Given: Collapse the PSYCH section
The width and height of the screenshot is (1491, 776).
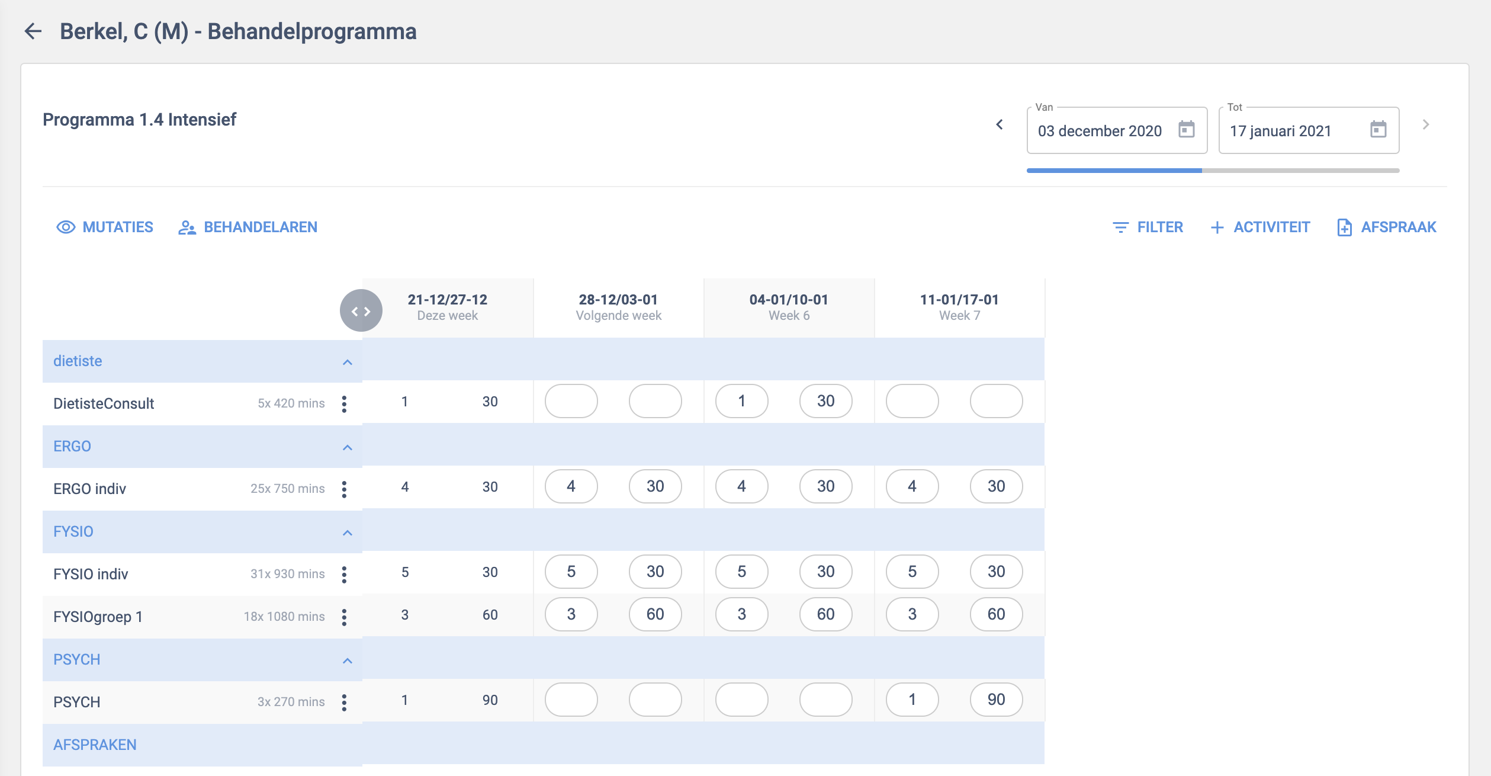Looking at the screenshot, I should [348, 660].
